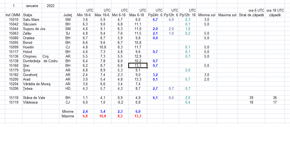This screenshot has height=146, width=290.
Task: Select the 'Pp24h: 6' header cell
Action: pyautogui.click(x=155, y=15)
